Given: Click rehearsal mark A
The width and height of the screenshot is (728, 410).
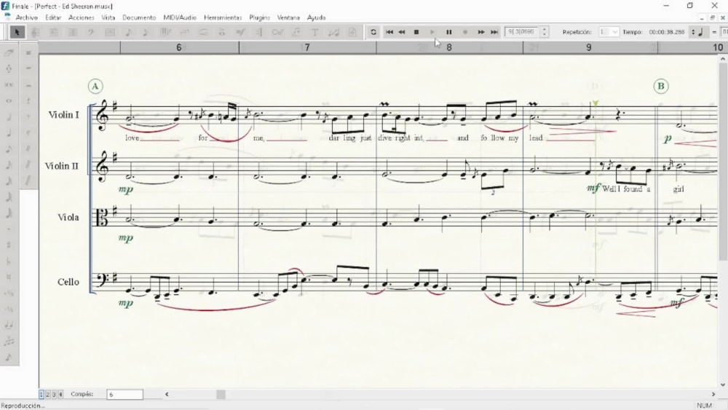Looking at the screenshot, I should (95, 87).
